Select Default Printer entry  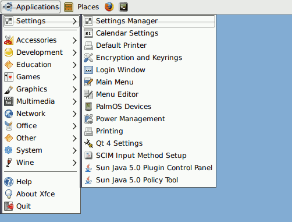point(149,45)
